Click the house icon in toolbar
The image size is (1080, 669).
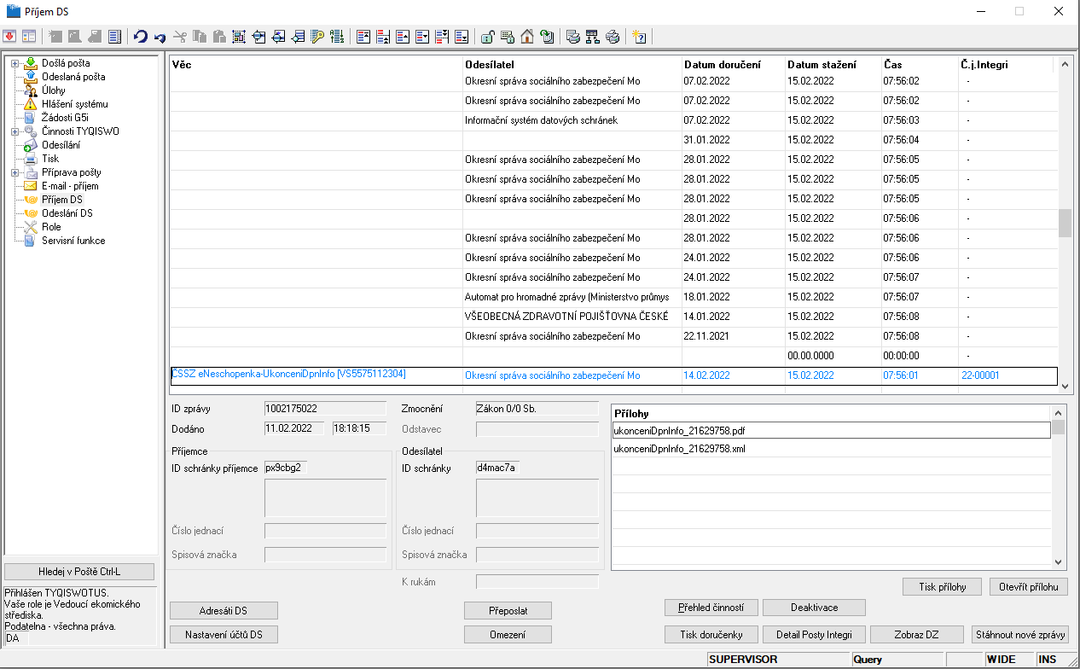(527, 37)
